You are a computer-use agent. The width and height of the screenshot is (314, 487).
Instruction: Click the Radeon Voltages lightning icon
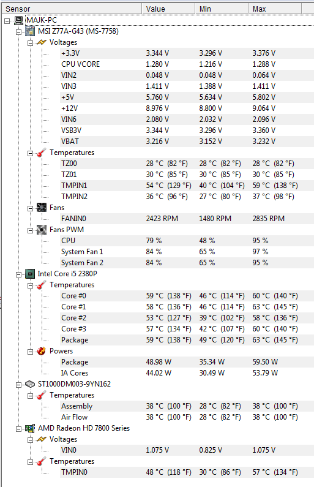pyautogui.click(x=42, y=439)
